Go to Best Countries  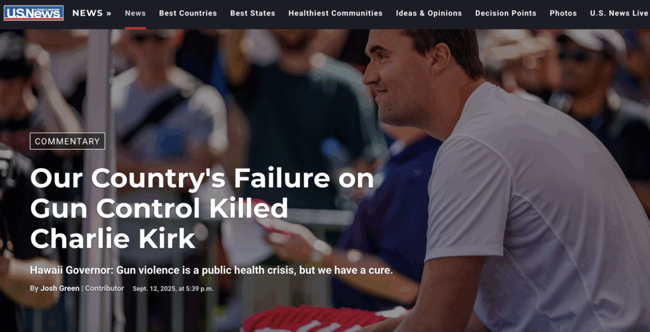coord(188,13)
